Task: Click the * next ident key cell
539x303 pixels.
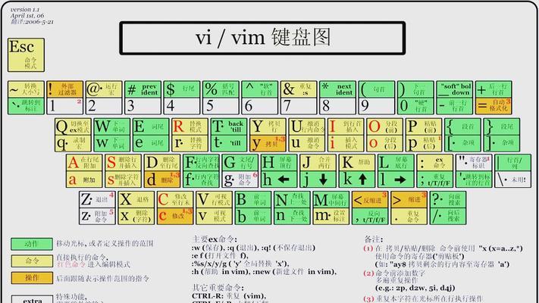Action: (337, 89)
